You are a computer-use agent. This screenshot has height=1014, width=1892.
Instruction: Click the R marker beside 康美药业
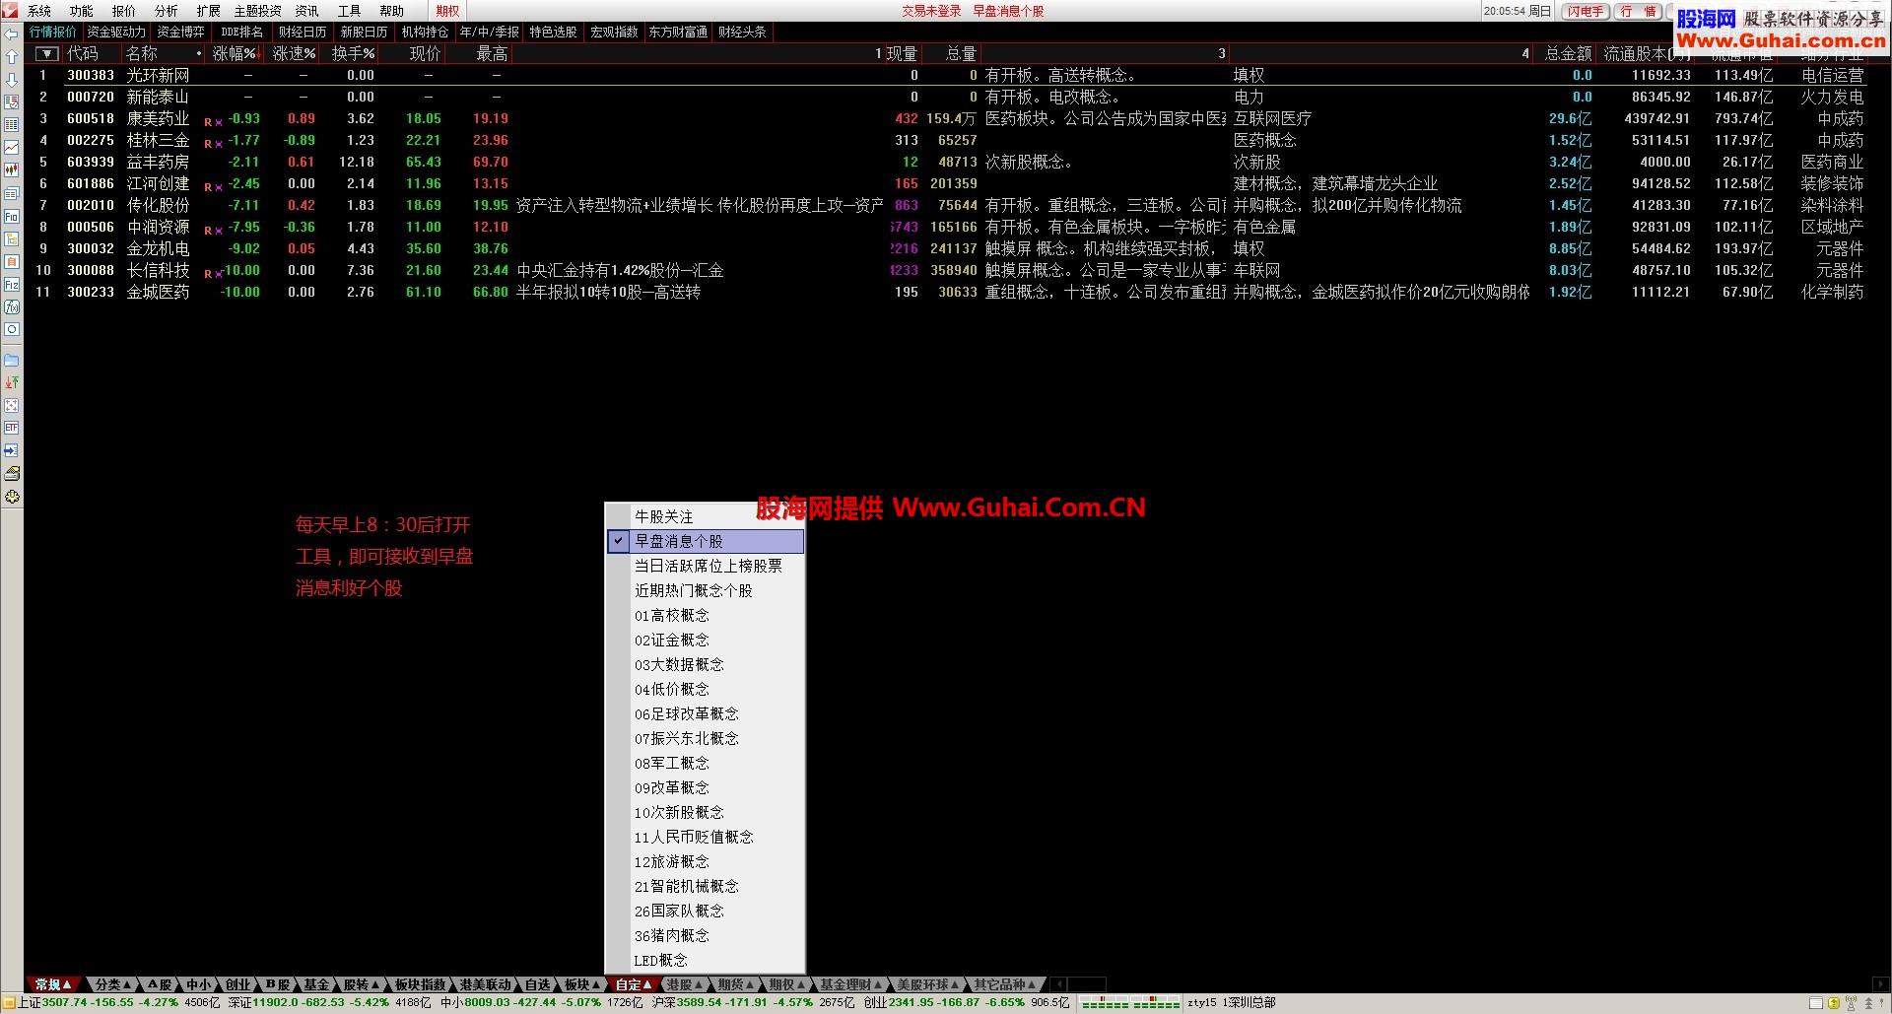[x=208, y=122]
